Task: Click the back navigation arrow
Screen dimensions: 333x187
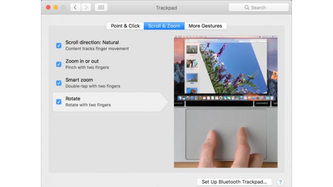Action: [x=75, y=7]
